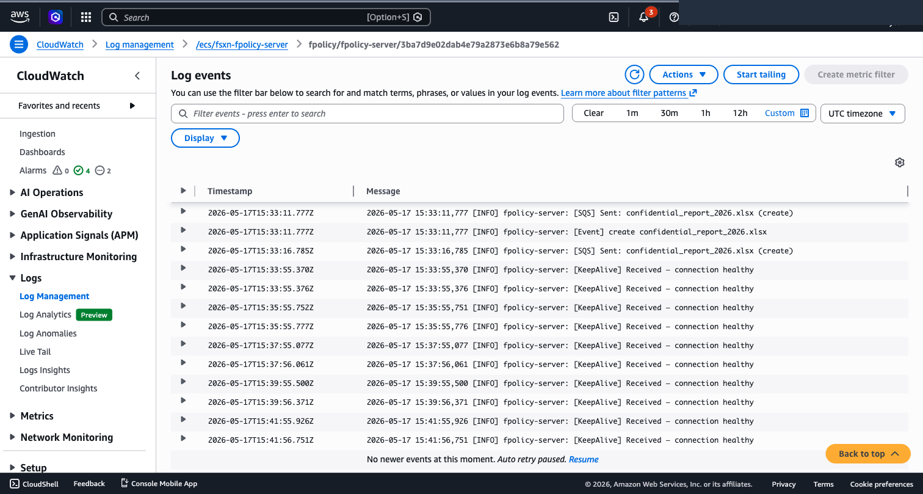Click the OK alarms green check count
Screen dimensions: 923x494
pos(82,170)
